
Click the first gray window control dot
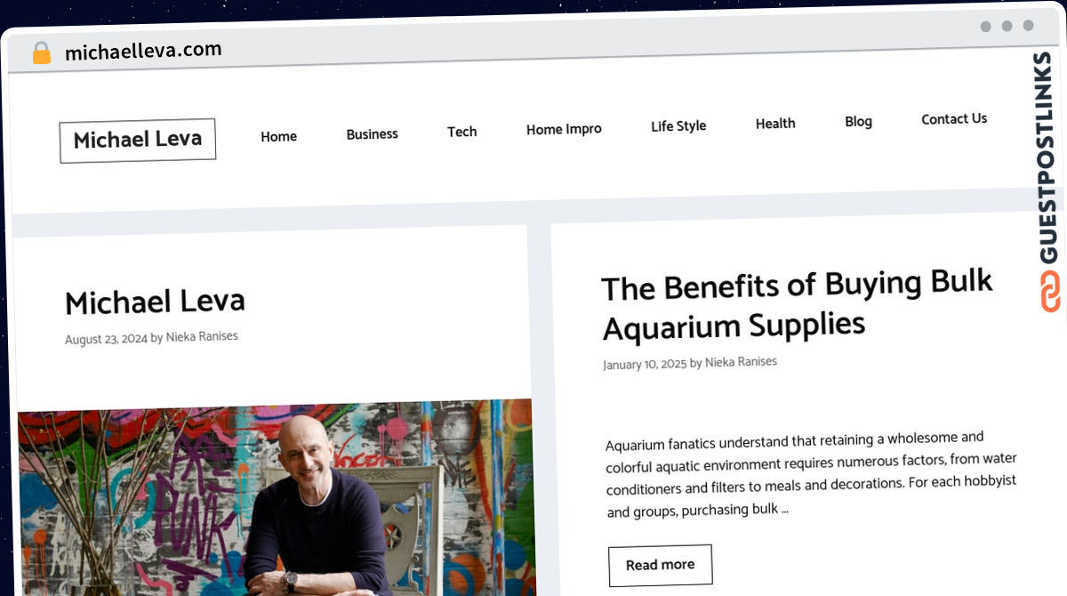click(x=986, y=27)
